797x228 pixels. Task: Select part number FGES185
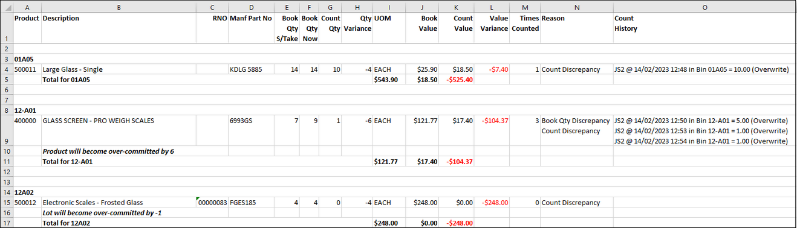tap(250, 203)
